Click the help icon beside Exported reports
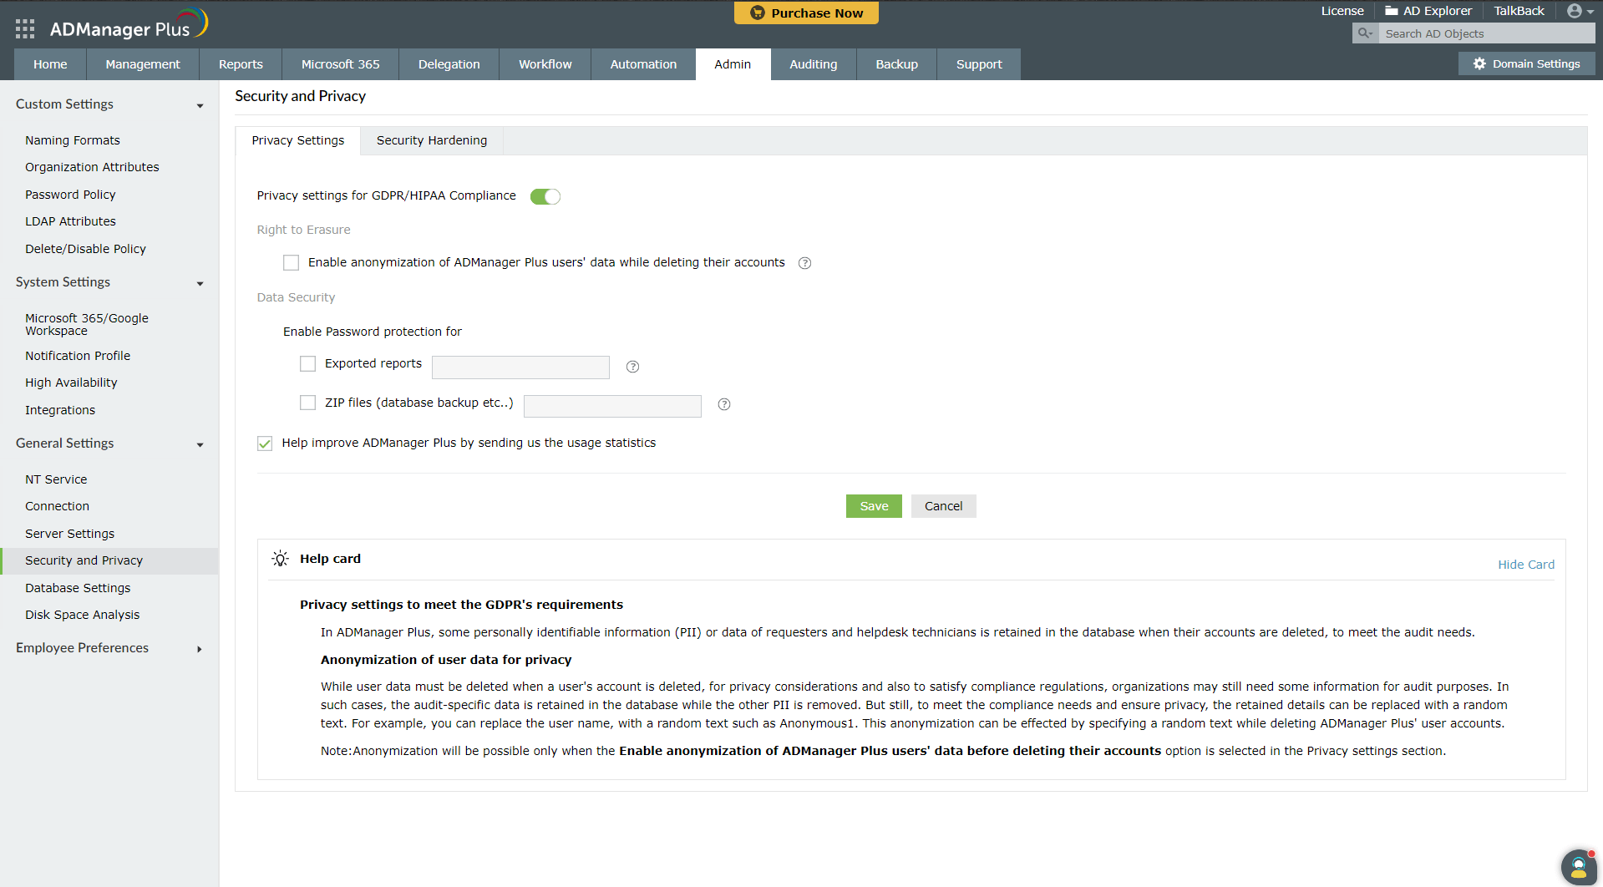Screen dimensions: 1603x887 coord(632,367)
